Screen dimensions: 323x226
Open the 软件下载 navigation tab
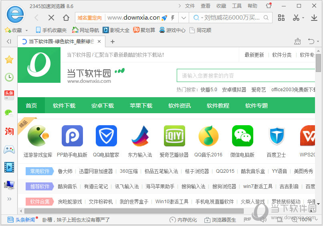coord(64,106)
